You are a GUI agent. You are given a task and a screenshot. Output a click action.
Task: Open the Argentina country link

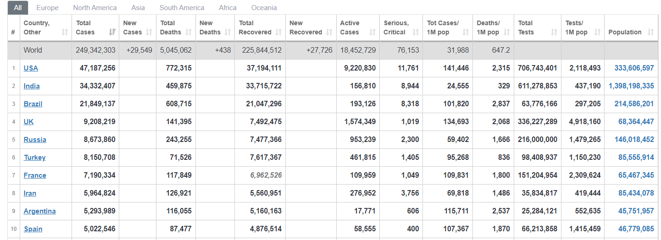[40, 211]
